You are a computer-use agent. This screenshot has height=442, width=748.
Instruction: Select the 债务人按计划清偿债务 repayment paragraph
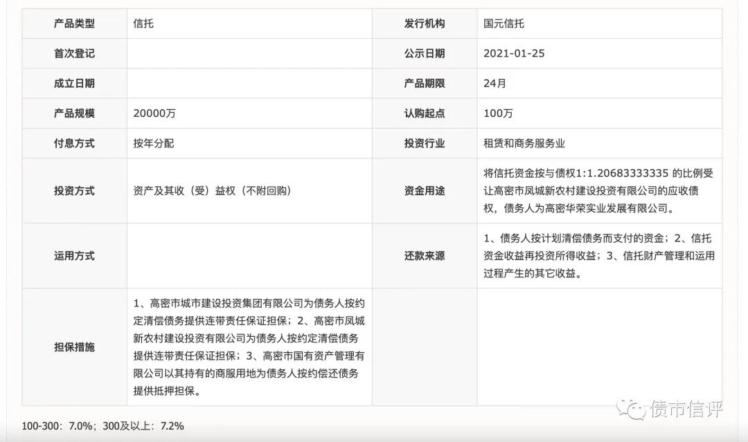pyautogui.click(x=599, y=256)
